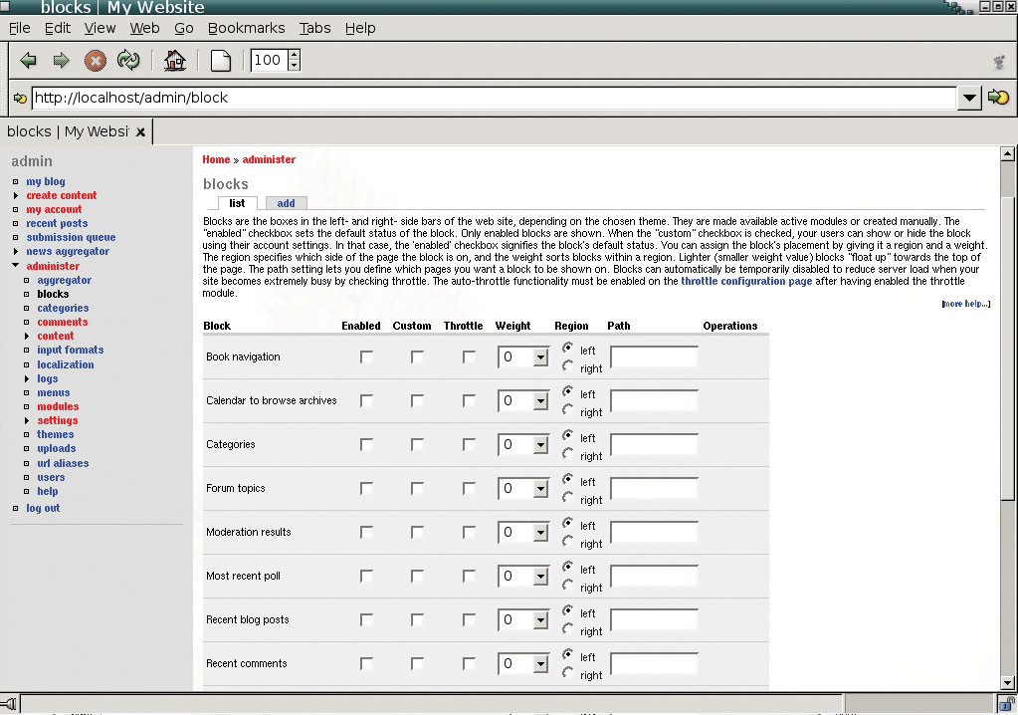Expand the logs submenu arrow
This screenshot has height=715, width=1018.
click(x=27, y=378)
